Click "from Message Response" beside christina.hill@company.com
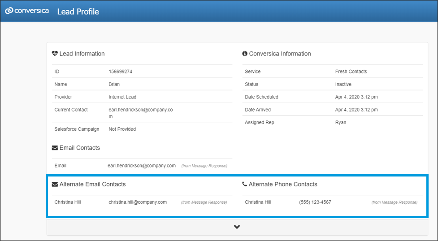Image resolution: width=438 pixels, height=241 pixels. pyautogui.click(x=204, y=202)
